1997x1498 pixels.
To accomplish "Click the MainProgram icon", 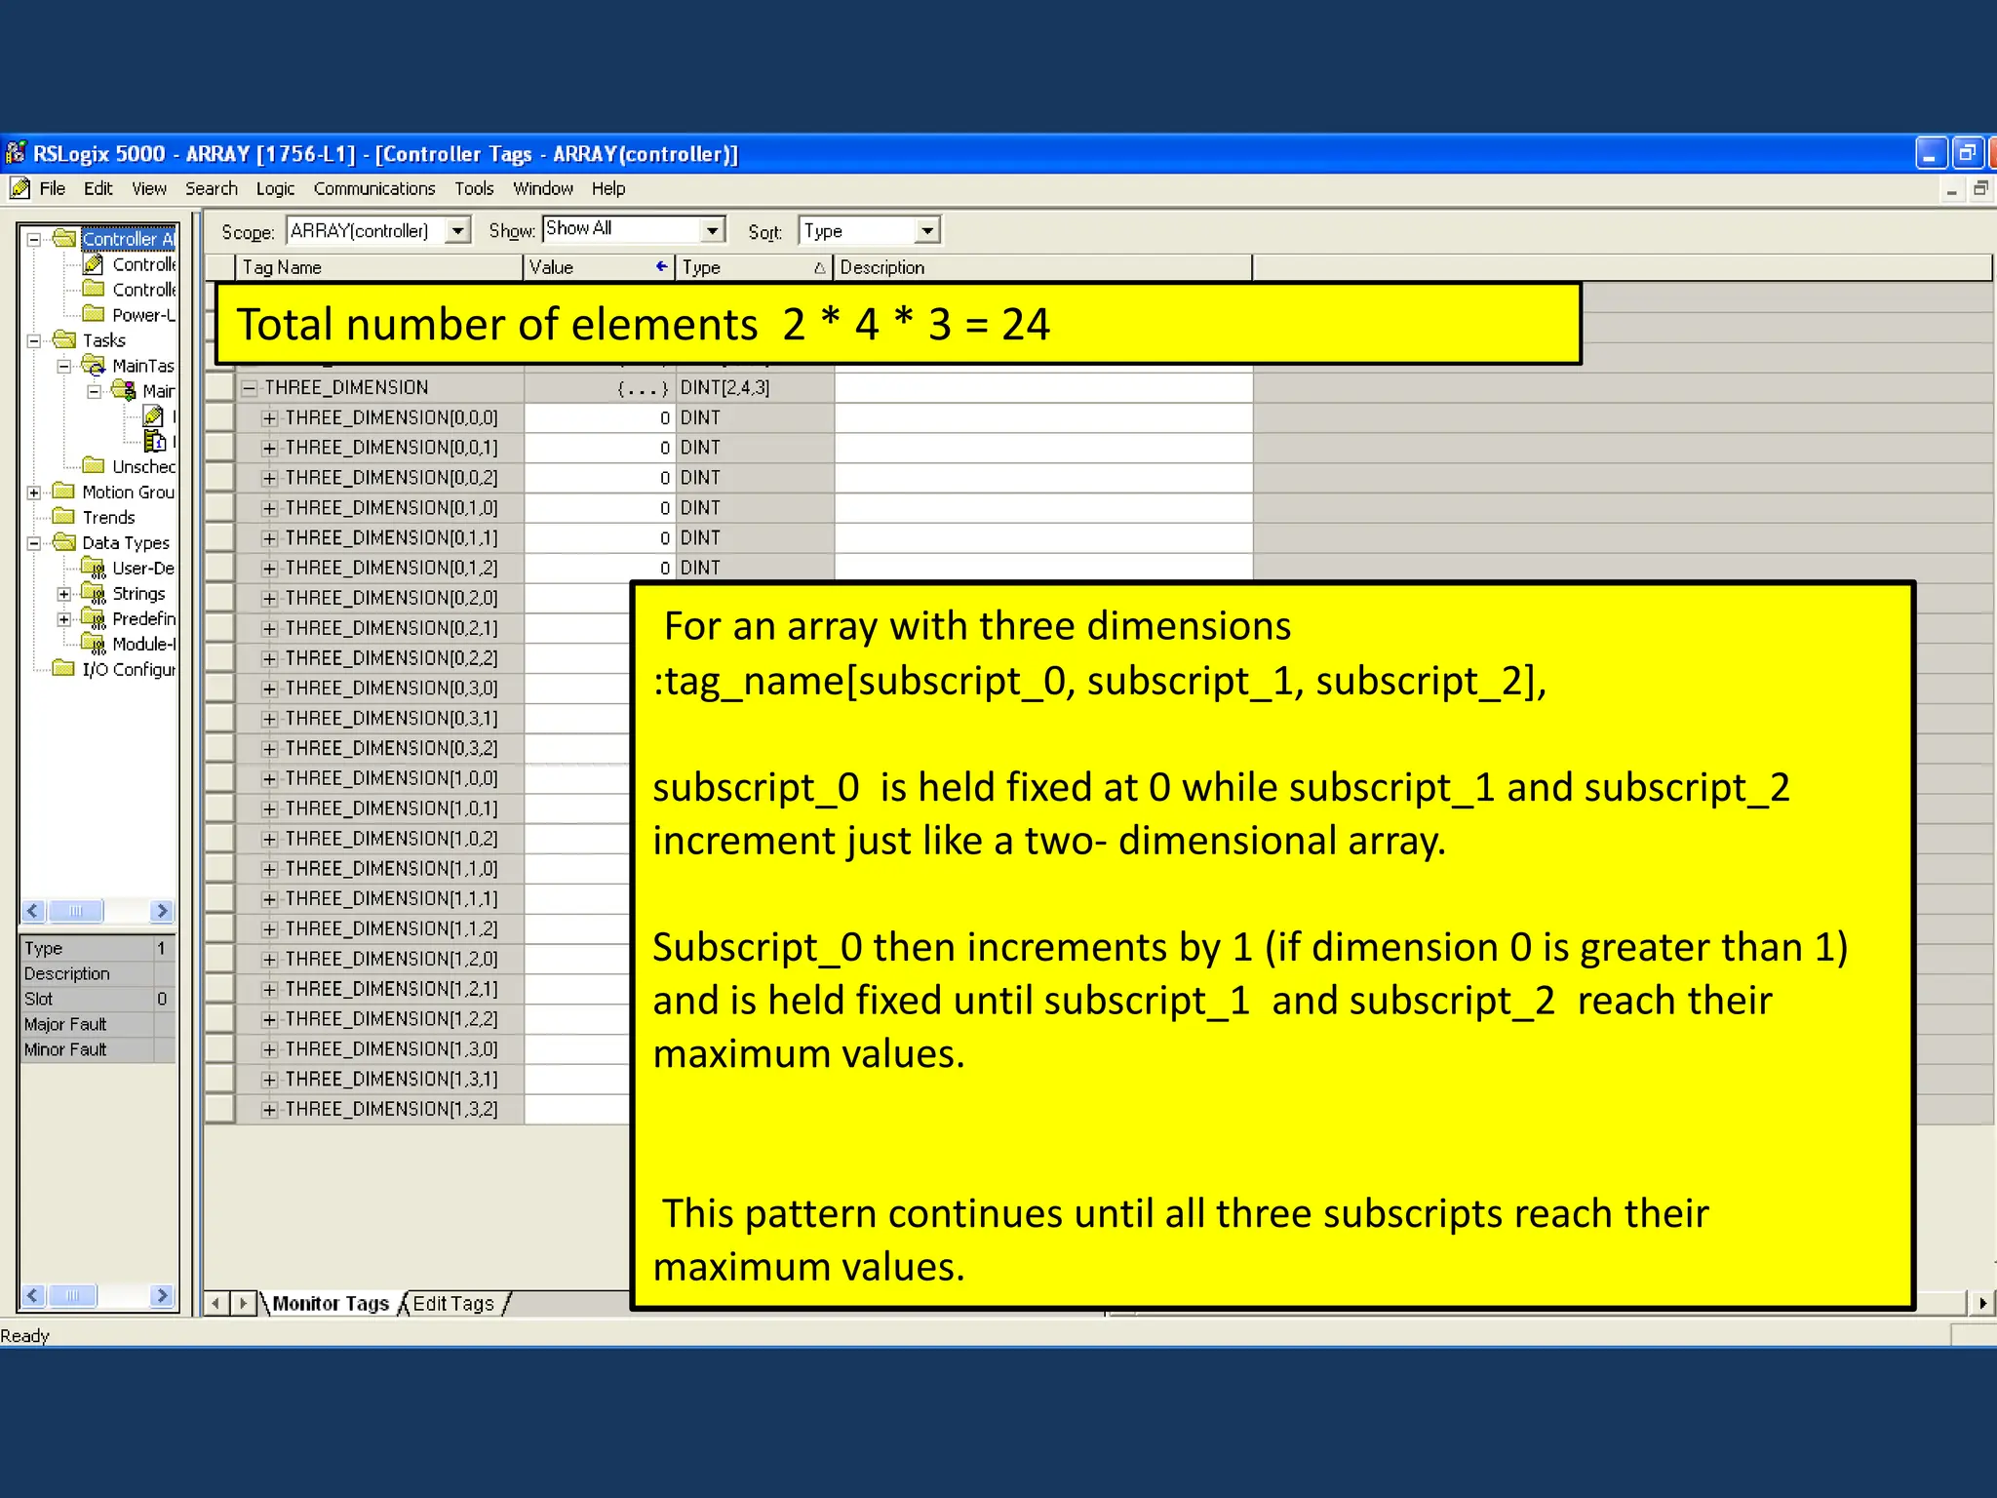I will (x=124, y=390).
